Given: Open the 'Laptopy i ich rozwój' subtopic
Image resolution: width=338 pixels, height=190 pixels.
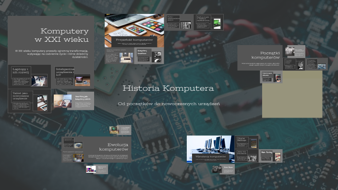Looking at the screenshot, I should pos(30,77).
